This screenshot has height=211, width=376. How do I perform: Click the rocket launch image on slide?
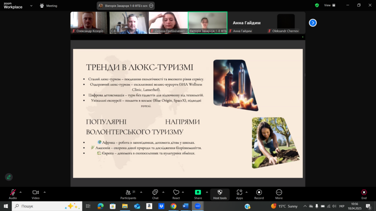(x=236, y=85)
